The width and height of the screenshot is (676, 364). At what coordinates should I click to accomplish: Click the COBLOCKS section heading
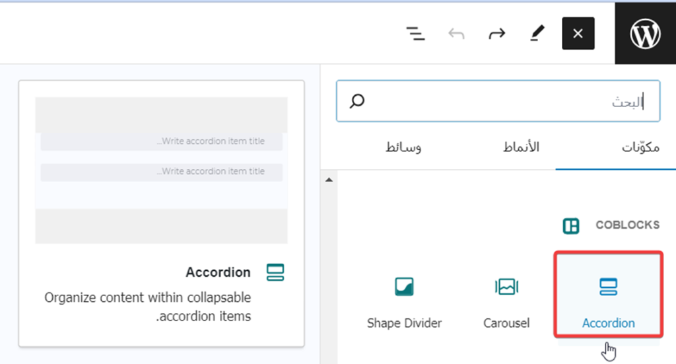pyautogui.click(x=627, y=225)
